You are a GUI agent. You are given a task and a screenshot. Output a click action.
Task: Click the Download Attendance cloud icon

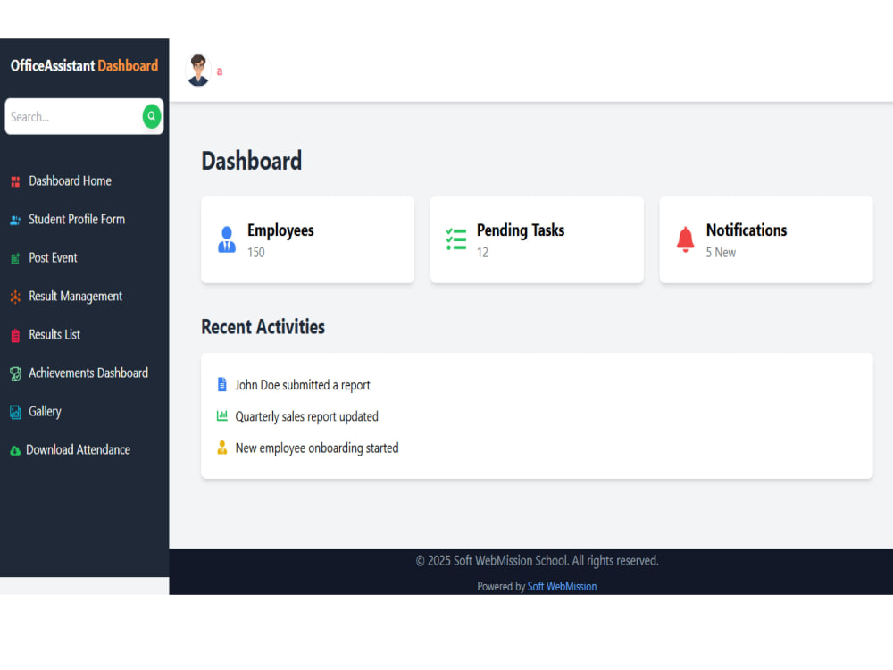pyautogui.click(x=15, y=450)
